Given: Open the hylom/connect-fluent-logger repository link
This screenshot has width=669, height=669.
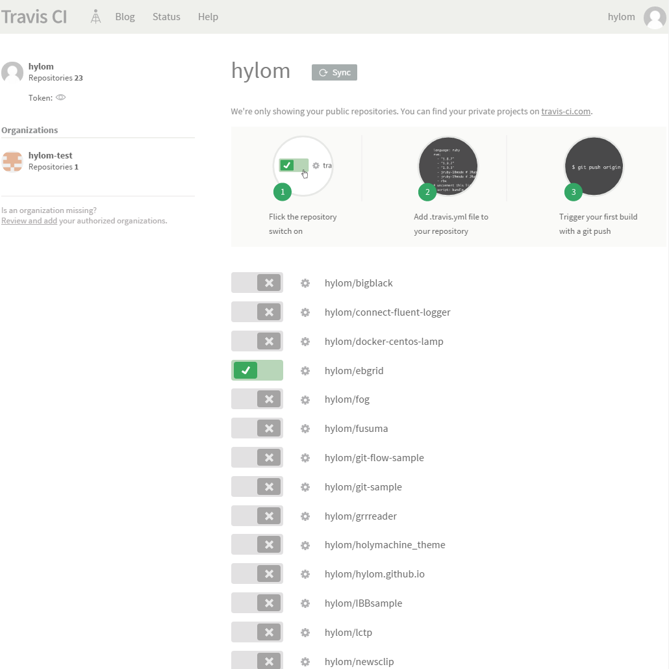Looking at the screenshot, I should click(387, 312).
